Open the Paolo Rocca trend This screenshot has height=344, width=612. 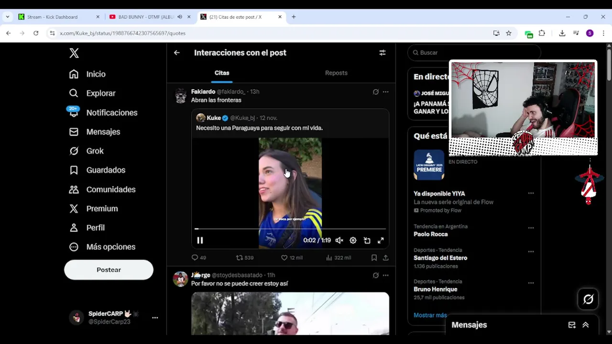click(x=430, y=234)
